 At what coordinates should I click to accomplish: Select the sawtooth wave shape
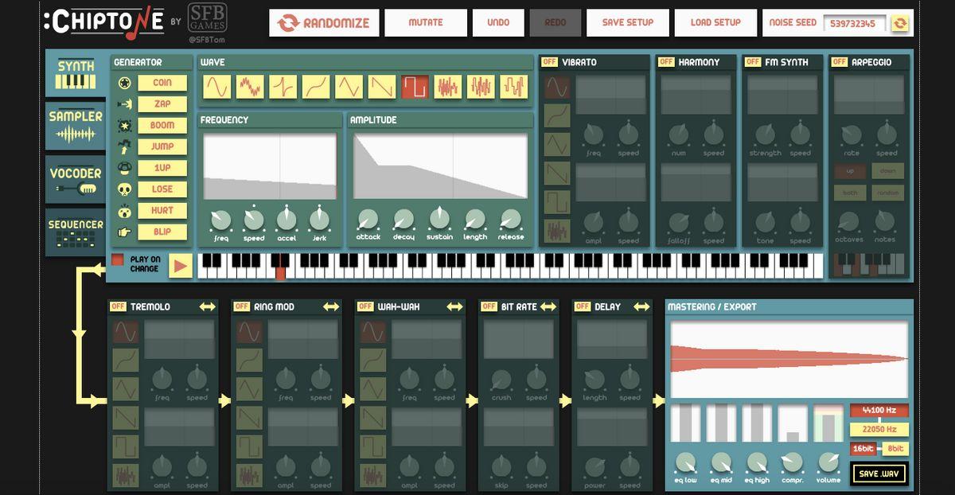coord(382,87)
